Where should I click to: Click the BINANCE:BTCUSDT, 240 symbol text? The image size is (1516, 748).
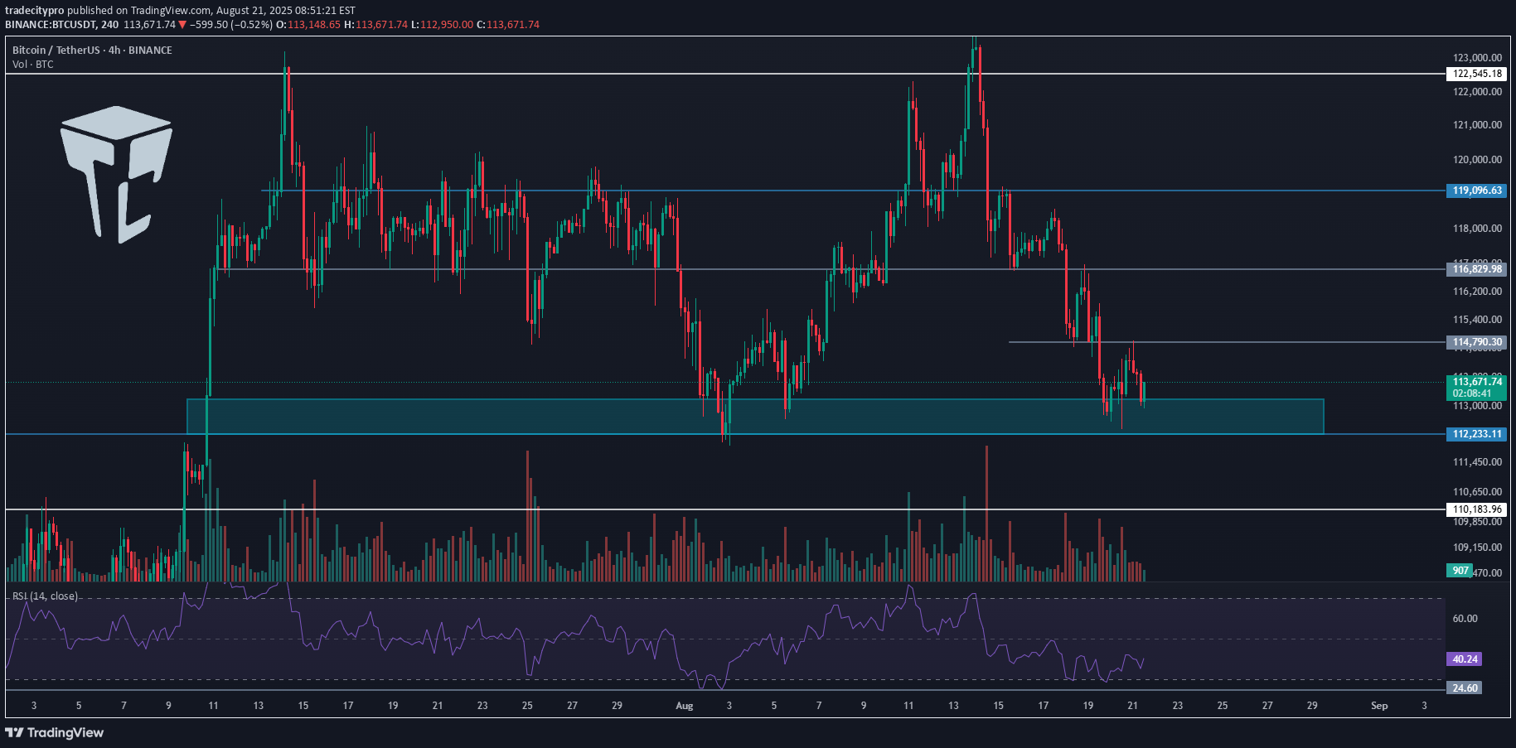tap(62, 24)
